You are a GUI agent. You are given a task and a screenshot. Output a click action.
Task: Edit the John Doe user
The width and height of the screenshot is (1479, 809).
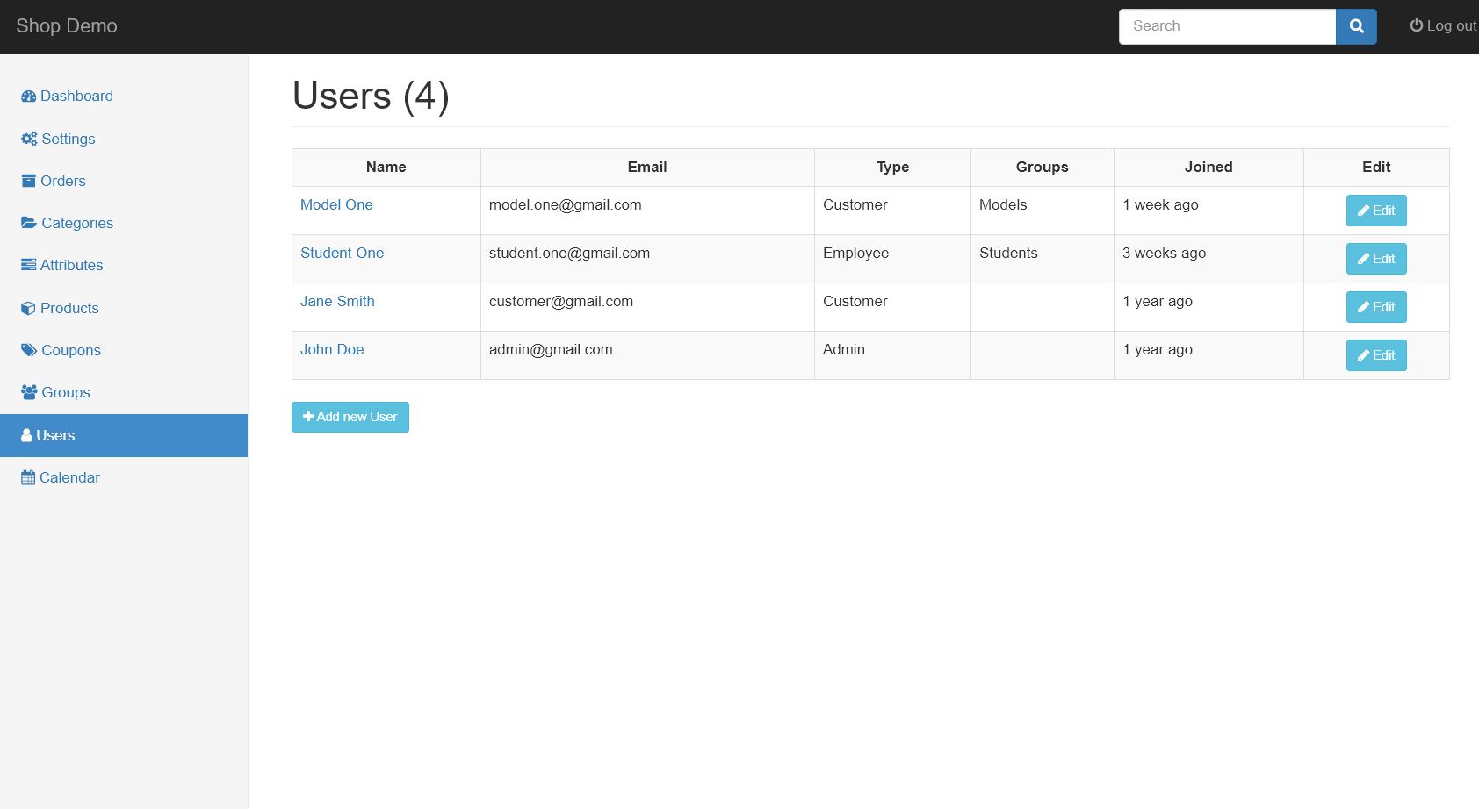(x=1376, y=355)
